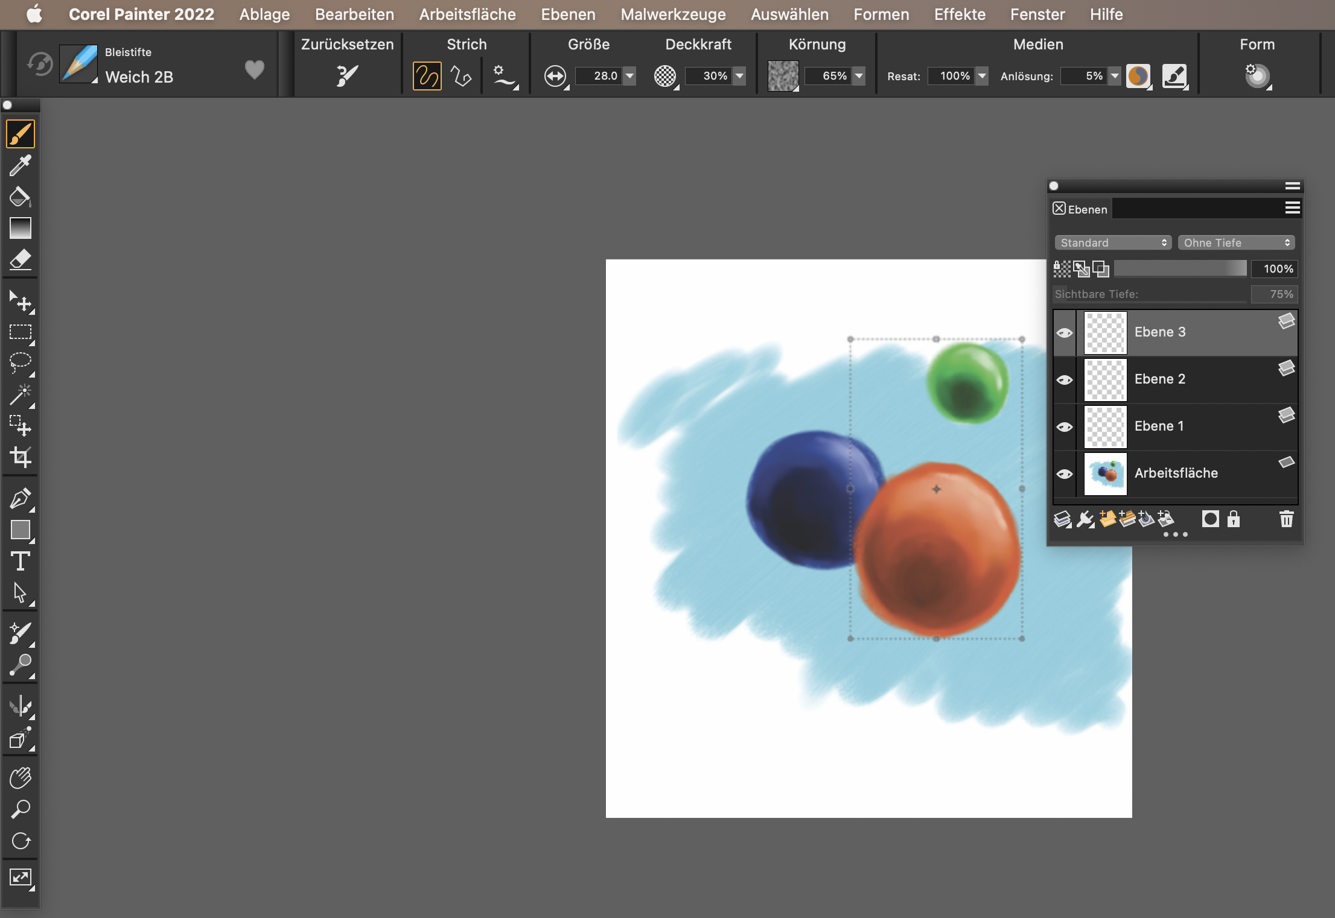
Task: Click the layer opacity slider in Ebenen
Action: (1180, 269)
